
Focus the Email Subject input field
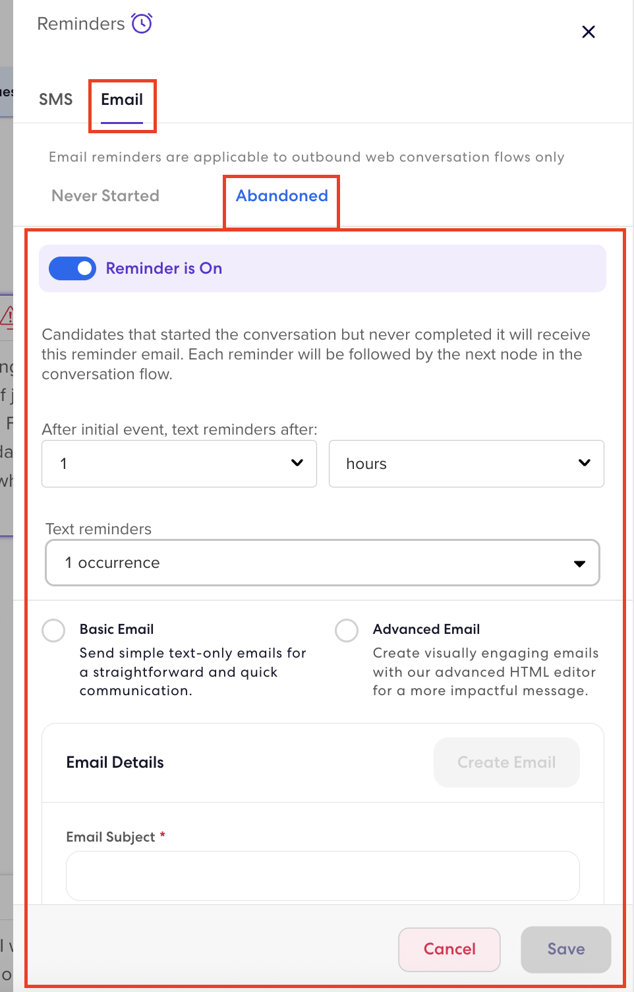click(x=323, y=876)
